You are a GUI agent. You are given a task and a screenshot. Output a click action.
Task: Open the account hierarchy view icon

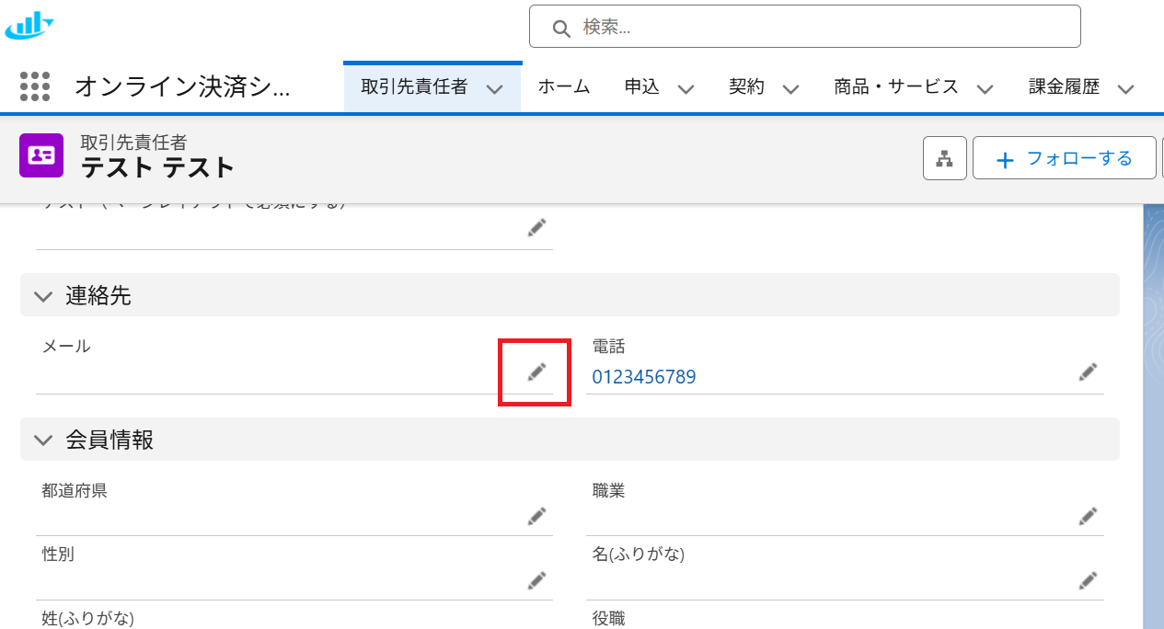click(944, 159)
